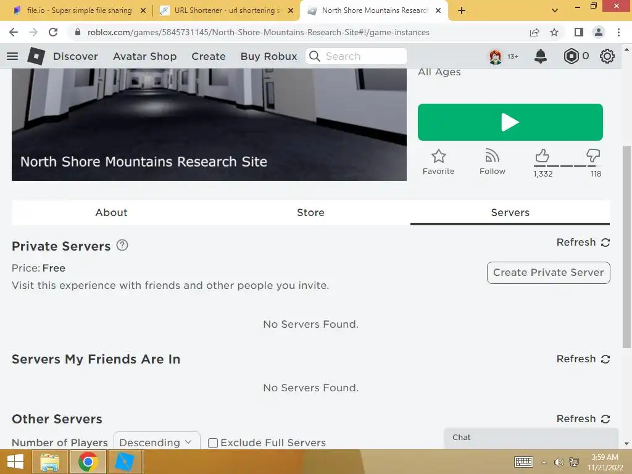Share this page via address bar icon

pos(534,32)
